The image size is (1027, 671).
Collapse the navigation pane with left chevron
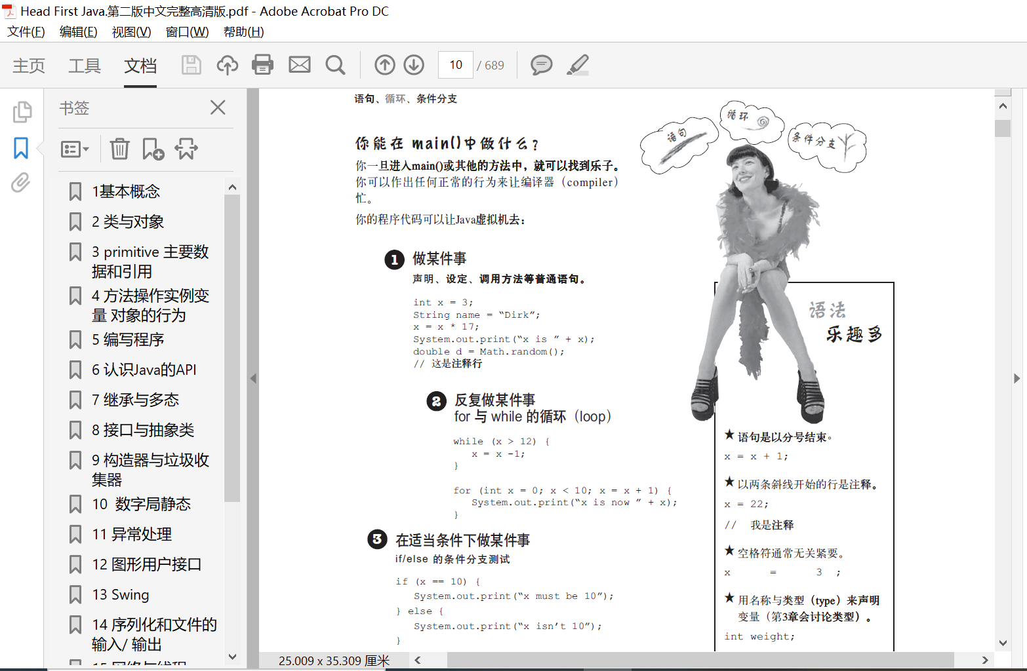(254, 378)
